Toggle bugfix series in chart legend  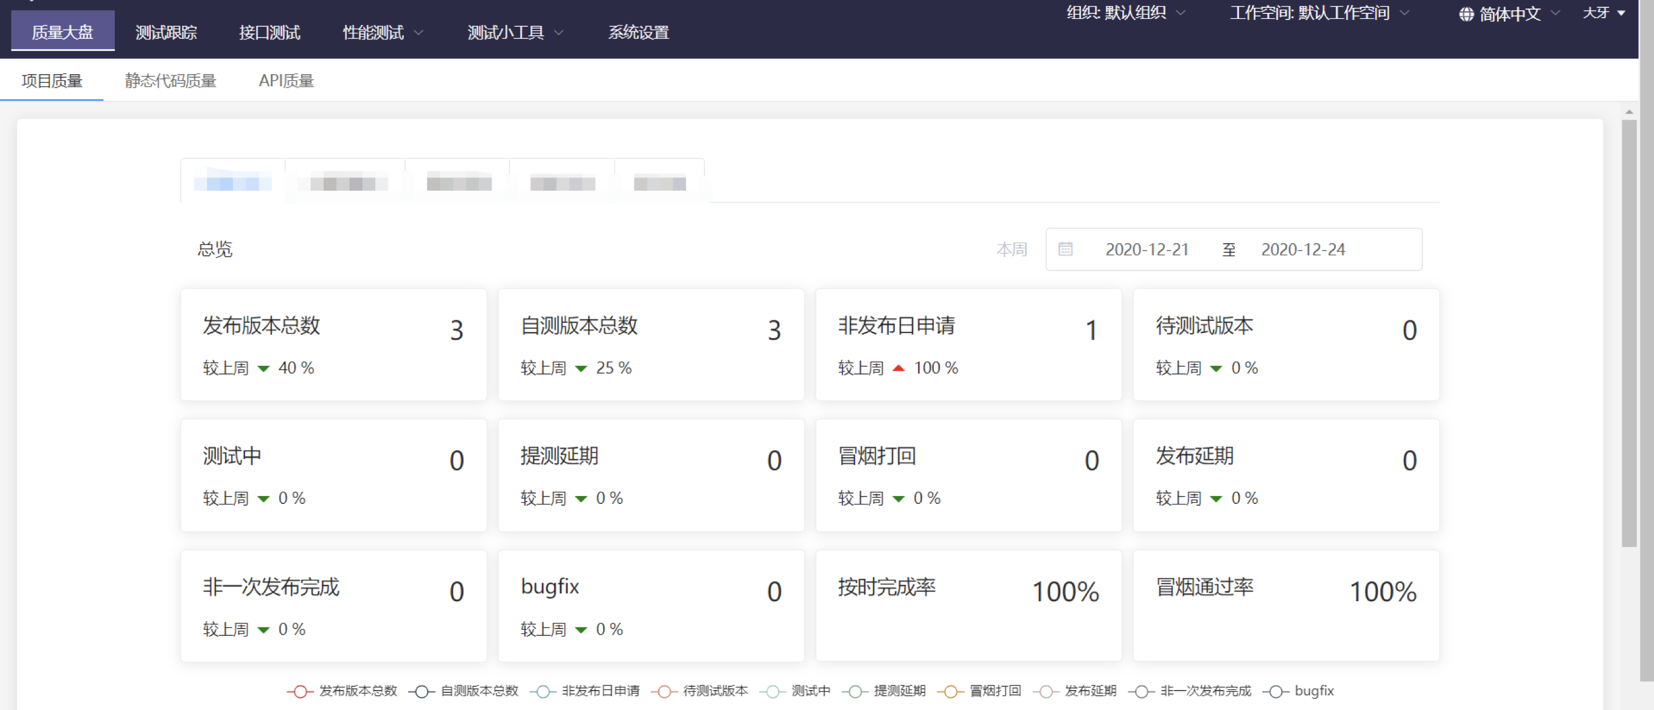[1275, 691]
